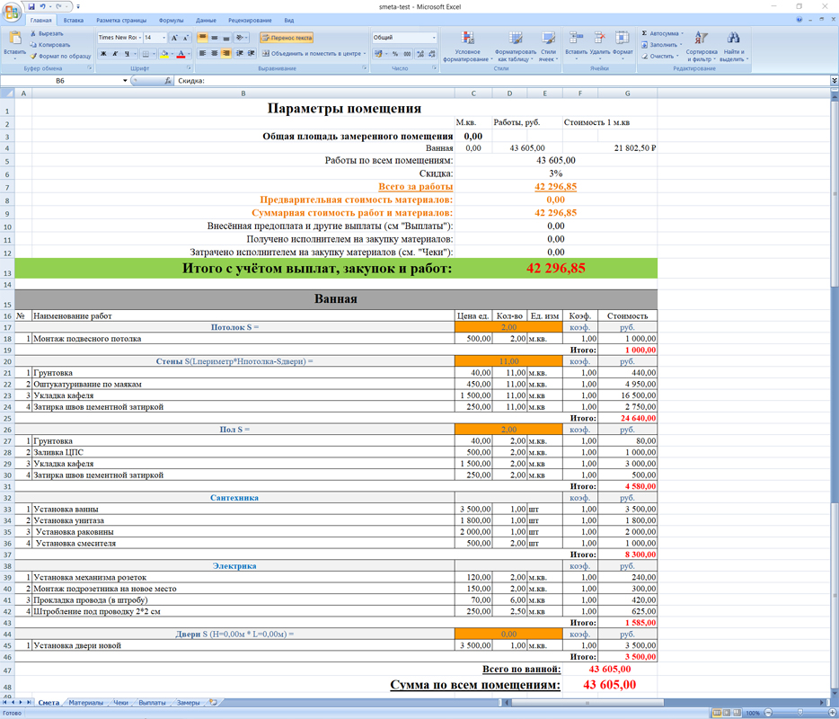
Task: Open Format as Table (Форматировать как таблицу)
Action: 516,47
